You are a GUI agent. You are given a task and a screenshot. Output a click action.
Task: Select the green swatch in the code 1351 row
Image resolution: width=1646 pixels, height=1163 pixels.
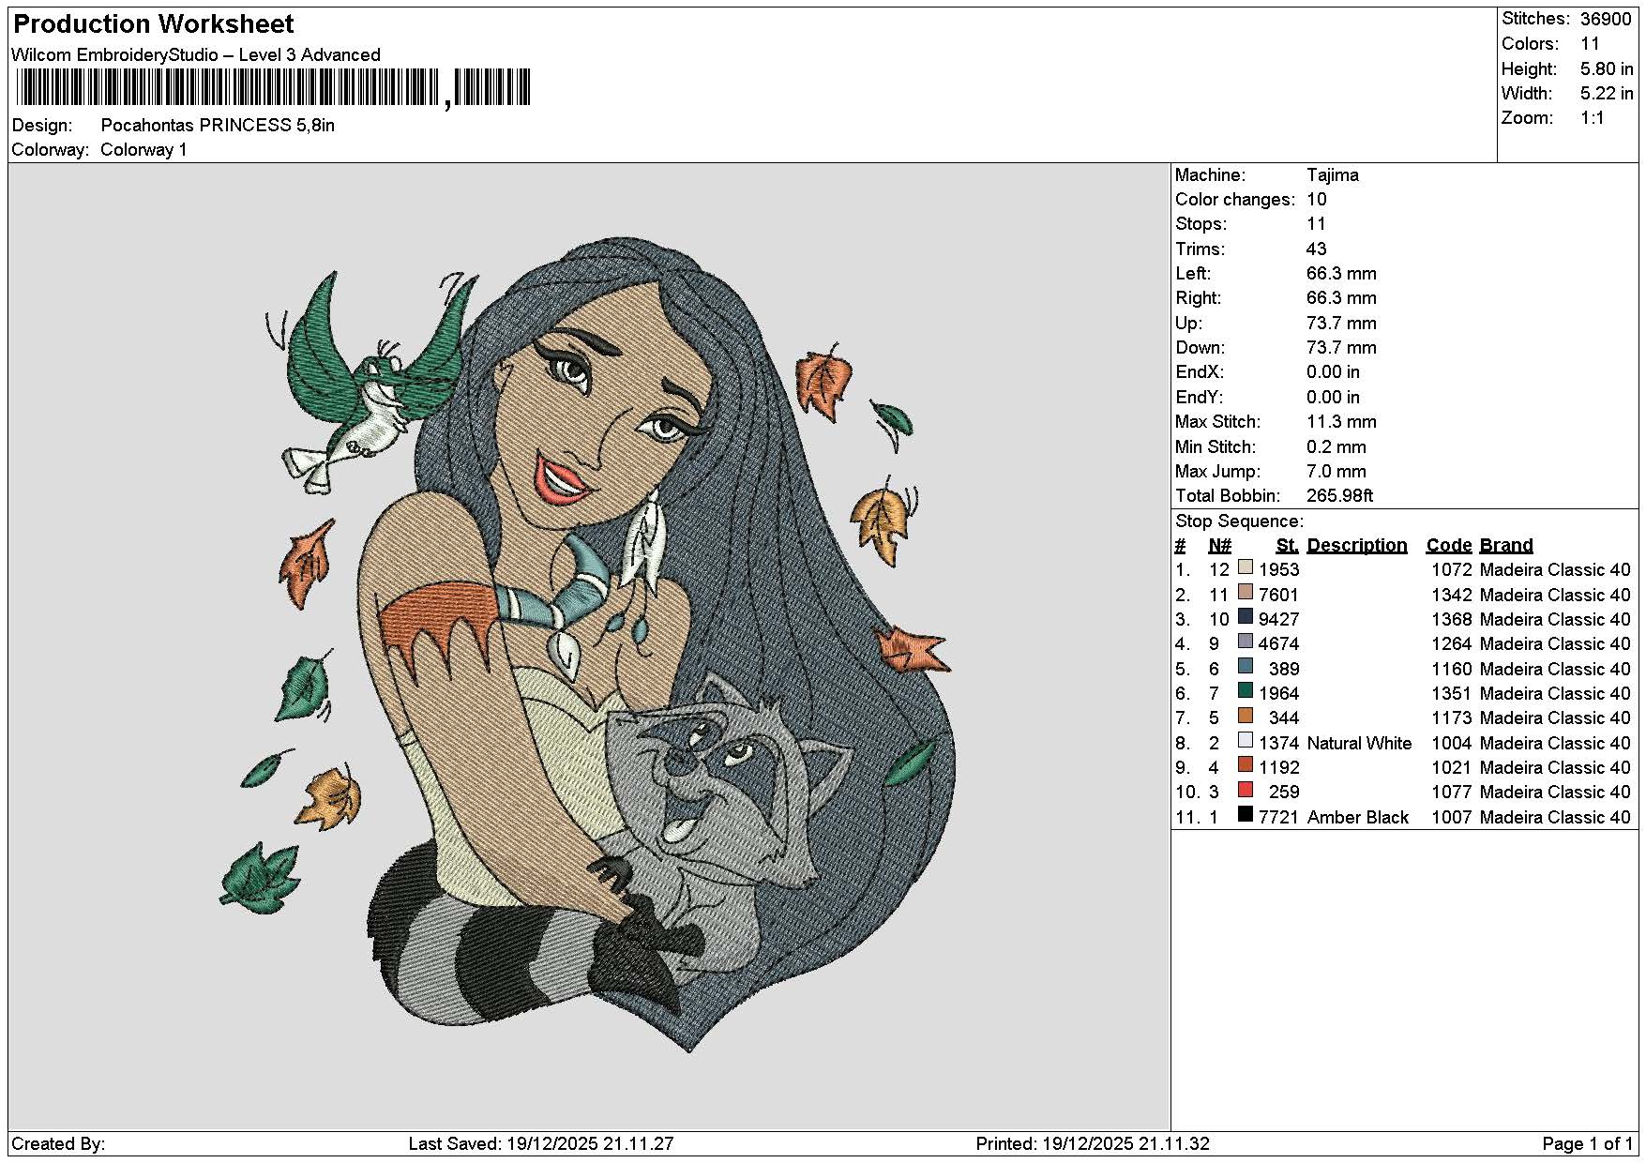click(1246, 691)
